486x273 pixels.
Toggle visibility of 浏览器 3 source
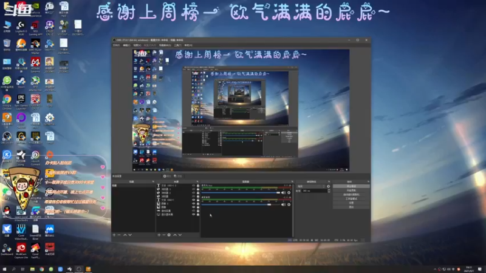(193, 189)
